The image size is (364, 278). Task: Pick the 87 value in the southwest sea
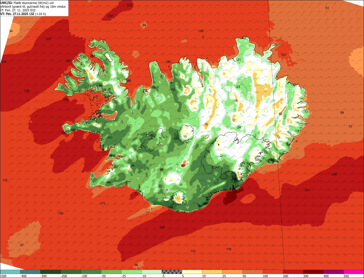coord(22,245)
